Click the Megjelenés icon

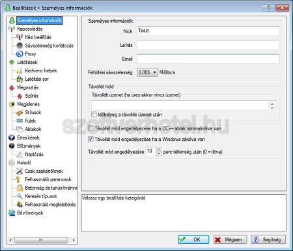click(12, 104)
